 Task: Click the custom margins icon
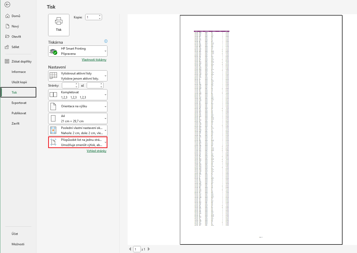click(x=53, y=130)
